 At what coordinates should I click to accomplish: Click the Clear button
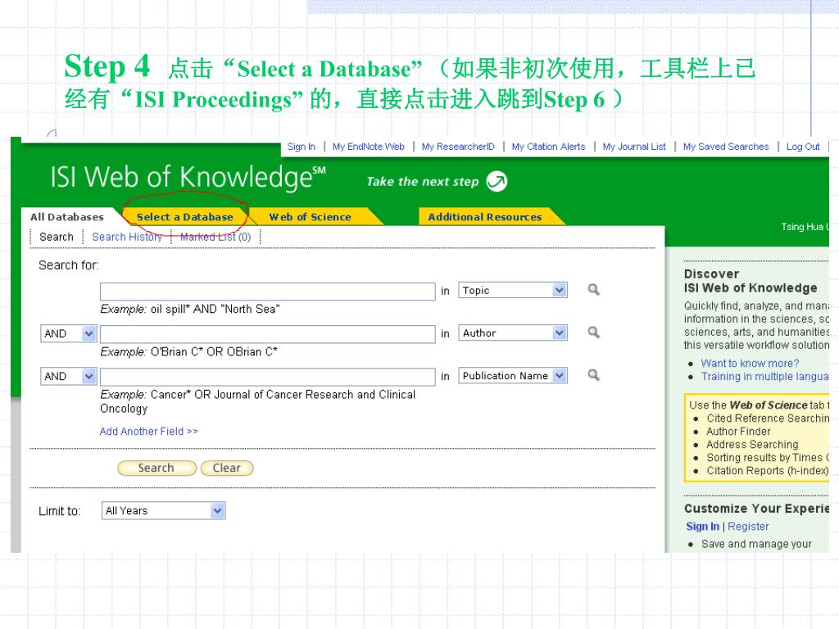[227, 468]
